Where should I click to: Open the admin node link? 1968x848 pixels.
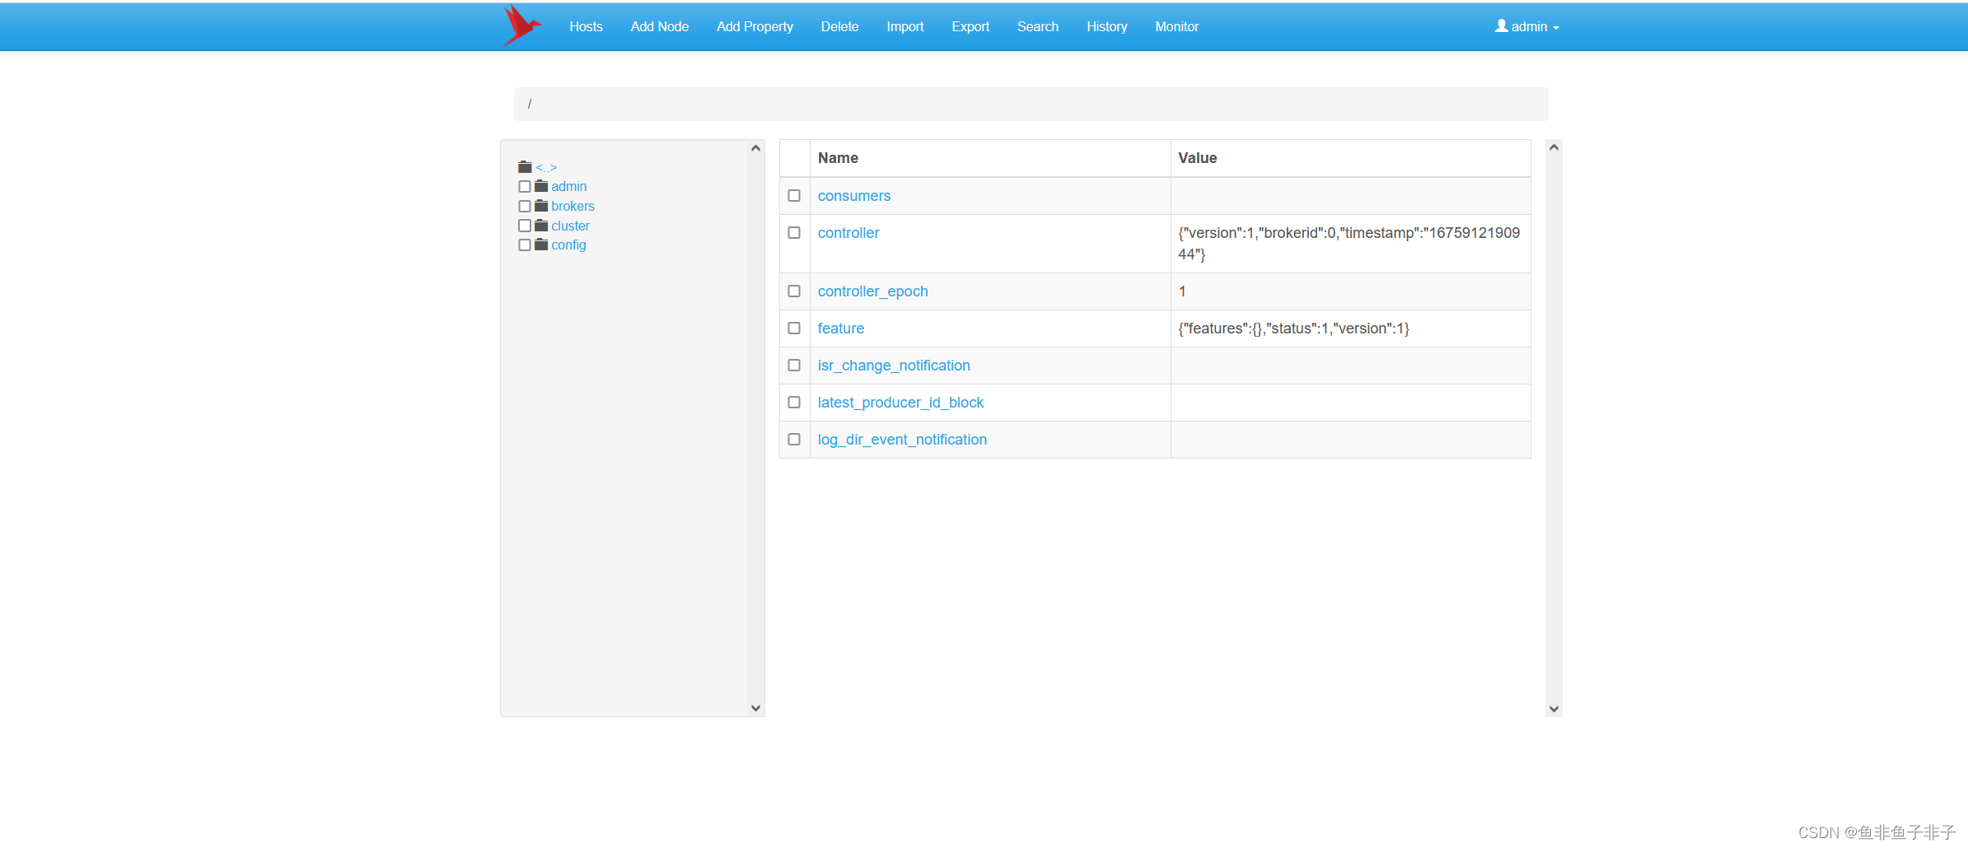(x=569, y=187)
